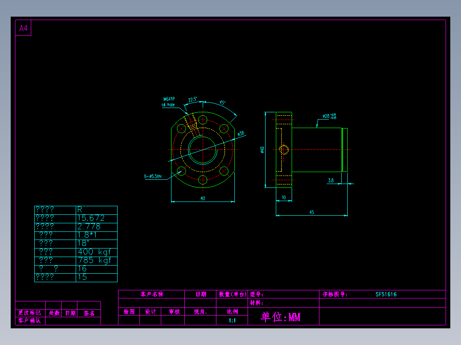Select the M6X1P oil hole annotation
461x345 pixels.
coord(169,102)
